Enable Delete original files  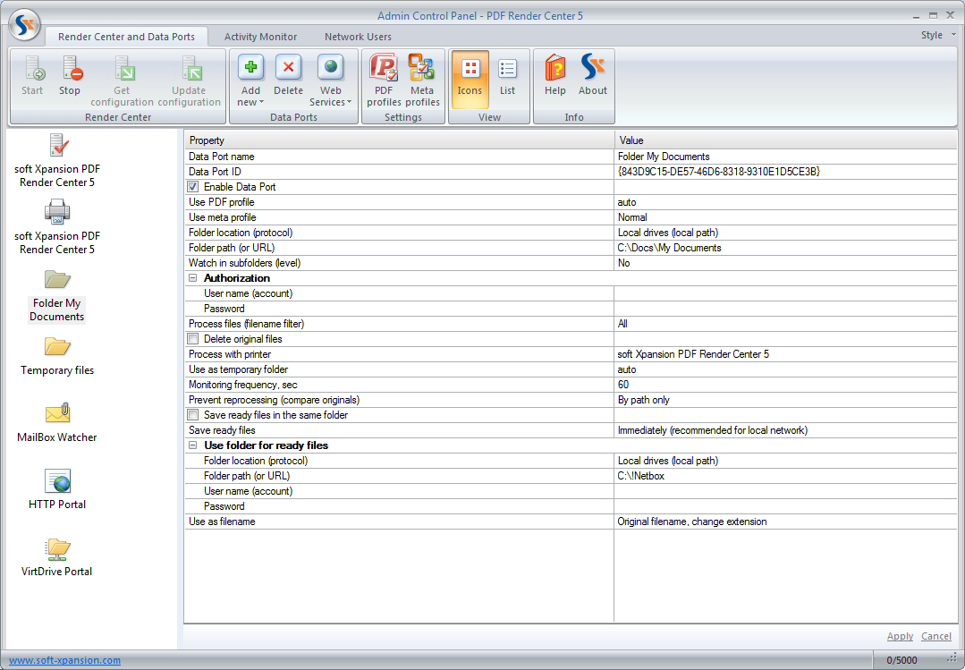click(x=192, y=339)
